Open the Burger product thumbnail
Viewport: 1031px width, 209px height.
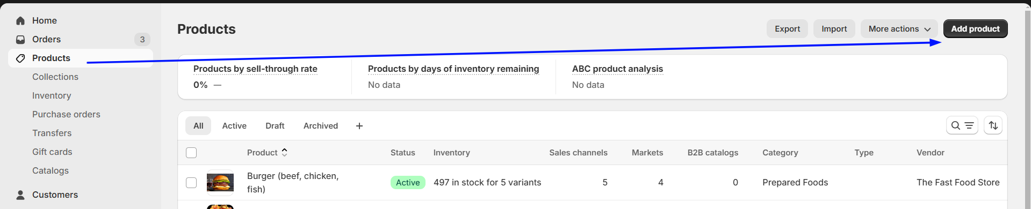click(x=220, y=183)
